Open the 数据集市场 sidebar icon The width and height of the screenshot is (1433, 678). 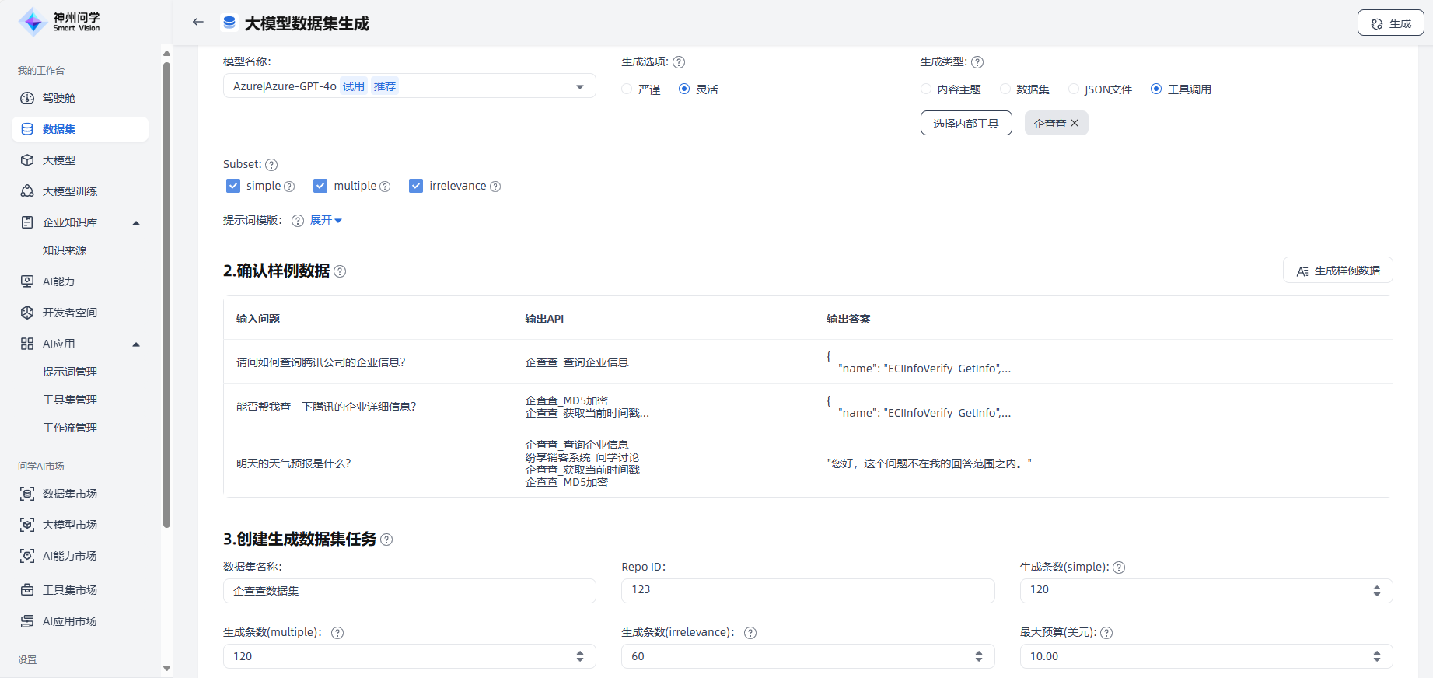pos(27,494)
